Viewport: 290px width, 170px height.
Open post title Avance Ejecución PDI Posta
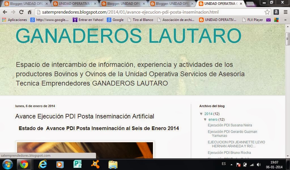84,116
